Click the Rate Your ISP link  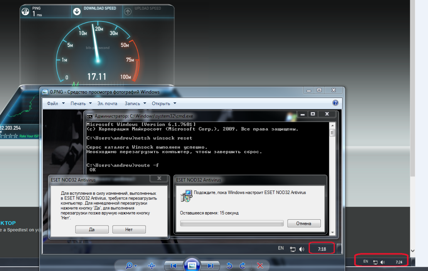[29, 136]
